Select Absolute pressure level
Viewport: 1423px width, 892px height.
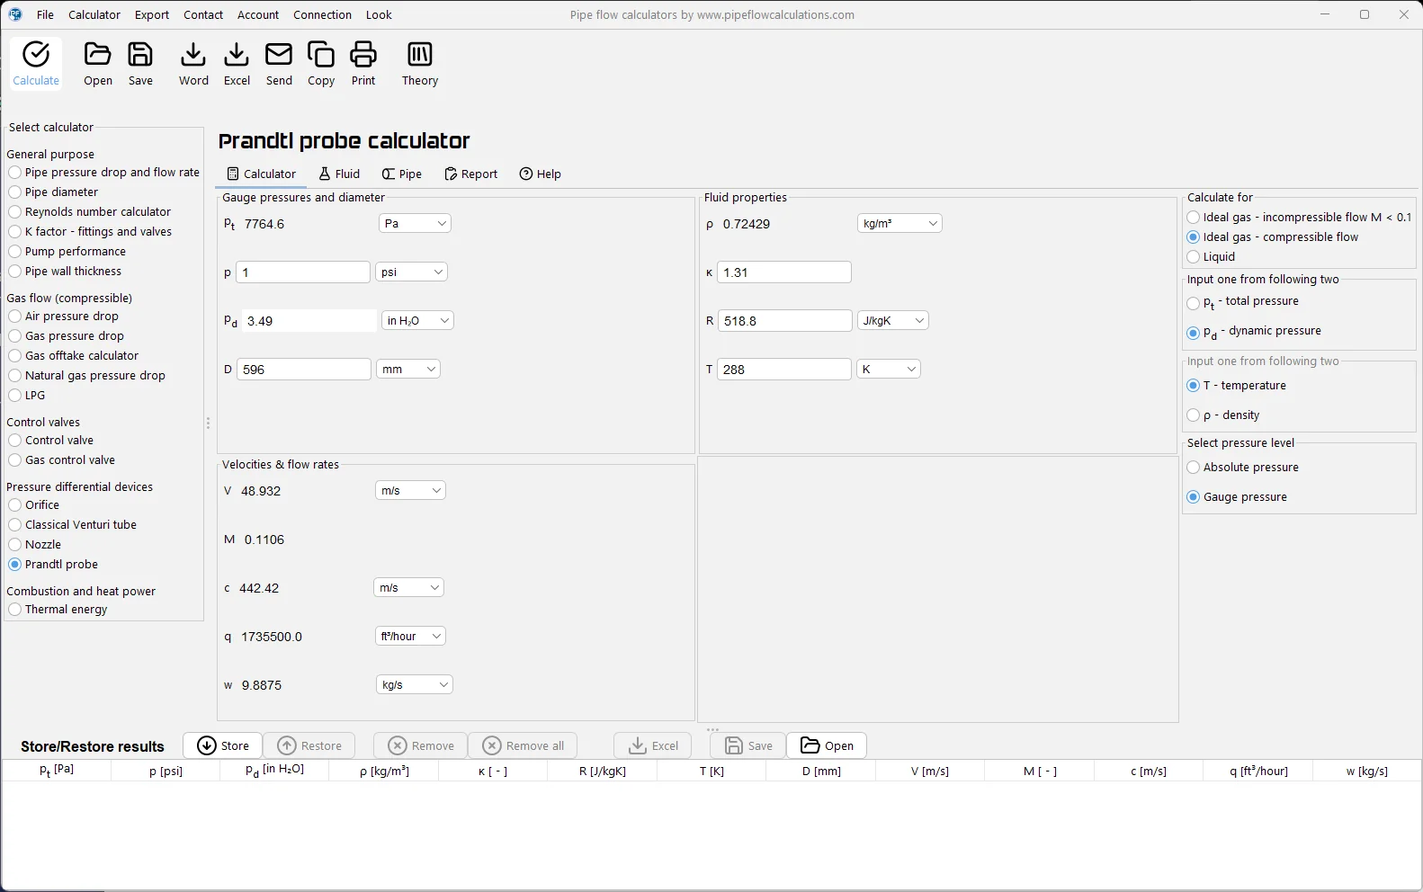pos(1243,467)
